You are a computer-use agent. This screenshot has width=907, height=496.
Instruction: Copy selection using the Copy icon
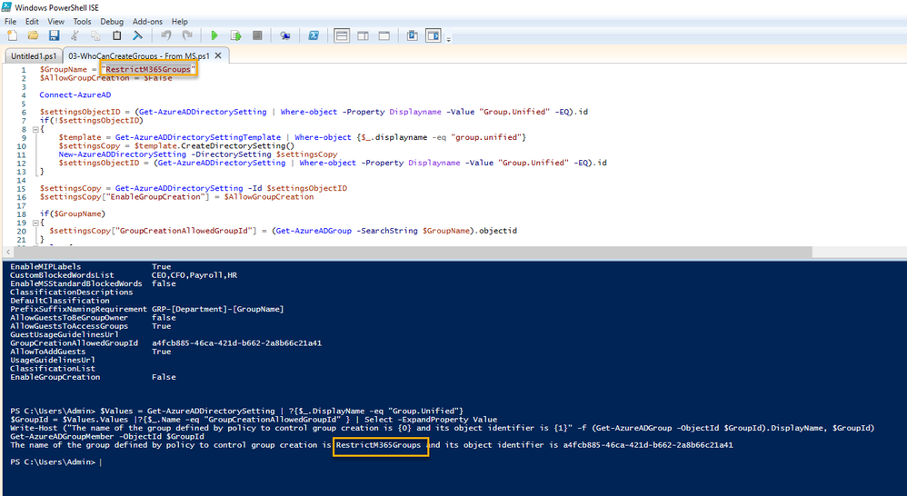tap(95, 35)
